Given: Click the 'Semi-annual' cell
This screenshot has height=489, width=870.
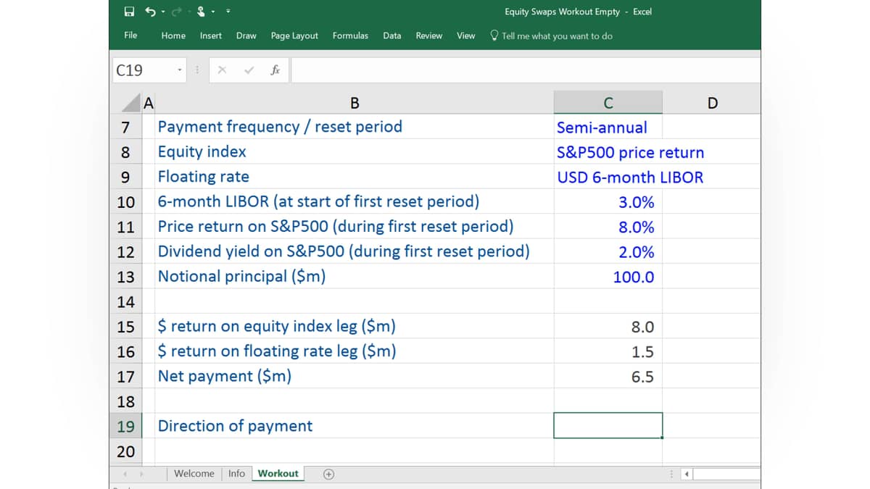Looking at the screenshot, I should coord(608,128).
